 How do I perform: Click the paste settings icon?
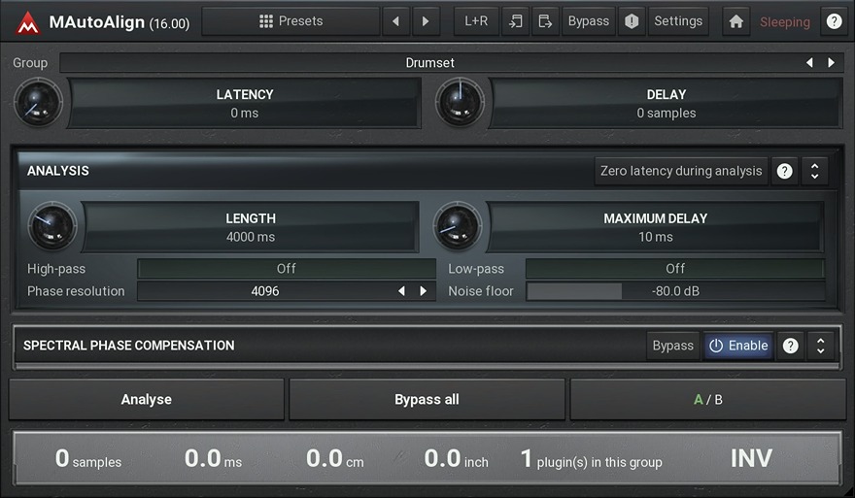point(545,21)
